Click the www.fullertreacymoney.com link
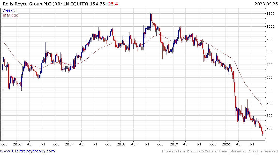Viewport: 278px width, 155px height. 27,151
